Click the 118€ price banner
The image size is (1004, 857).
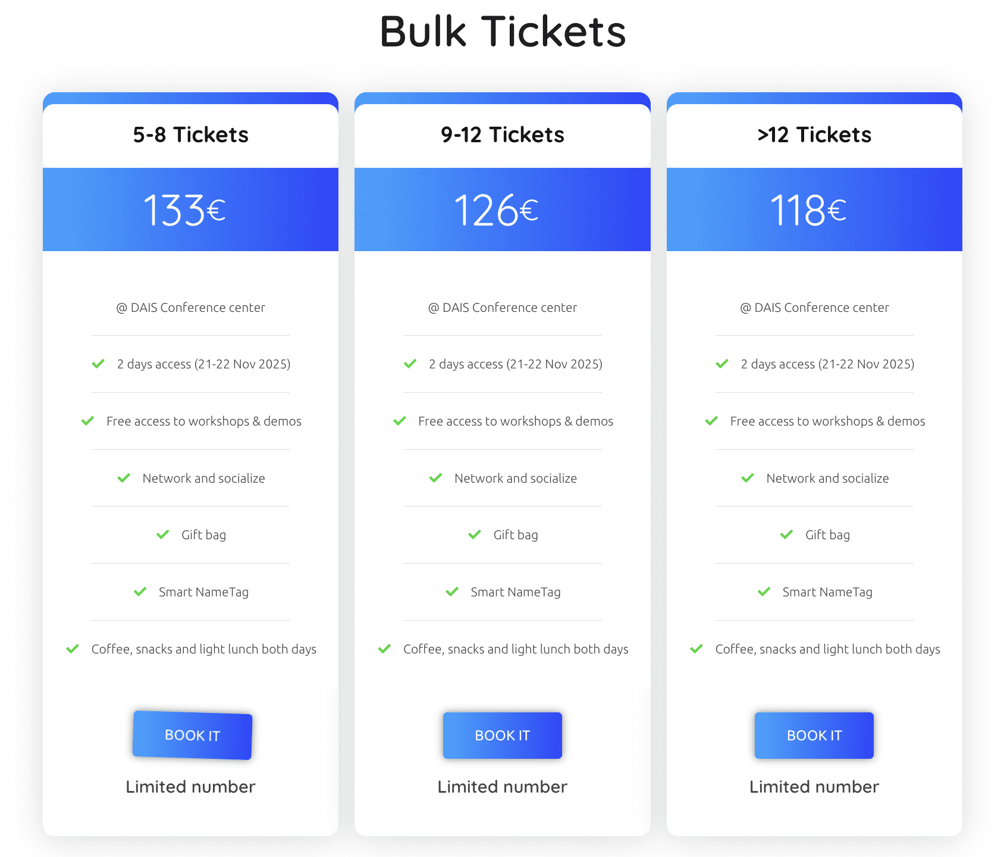(814, 209)
